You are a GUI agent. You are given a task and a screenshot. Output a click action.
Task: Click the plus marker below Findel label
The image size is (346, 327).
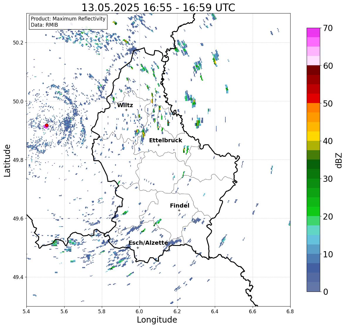click(x=179, y=210)
